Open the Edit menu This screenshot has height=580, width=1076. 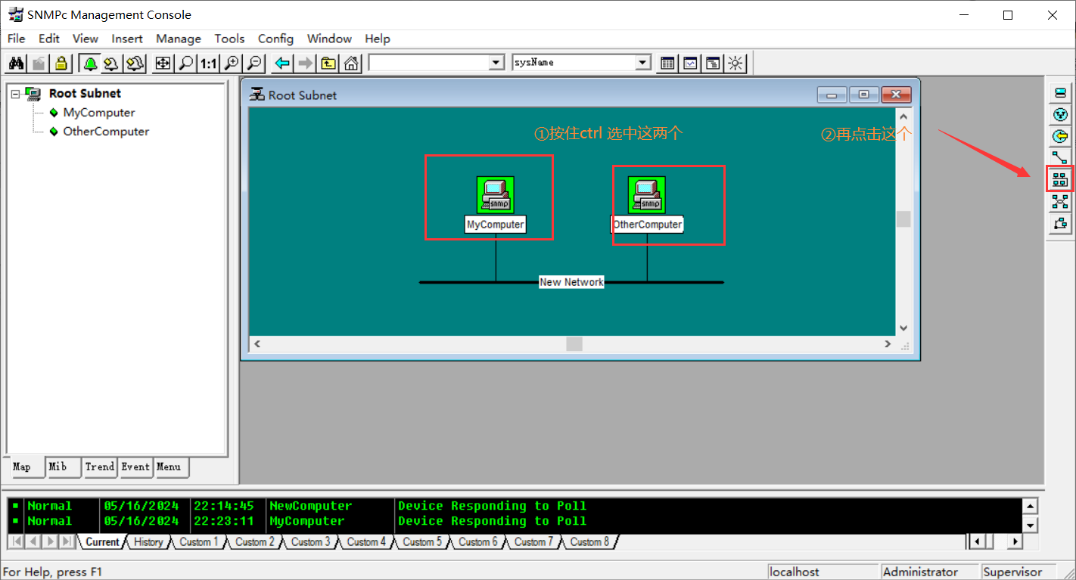pyautogui.click(x=49, y=39)
